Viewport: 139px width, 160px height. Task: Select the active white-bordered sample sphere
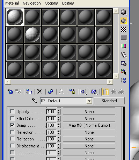pyautogui.click(x=15, y=17)
